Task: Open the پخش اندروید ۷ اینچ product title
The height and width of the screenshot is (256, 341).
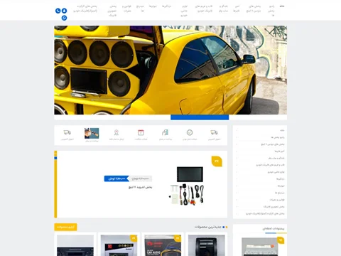Action: click(140, 187)
